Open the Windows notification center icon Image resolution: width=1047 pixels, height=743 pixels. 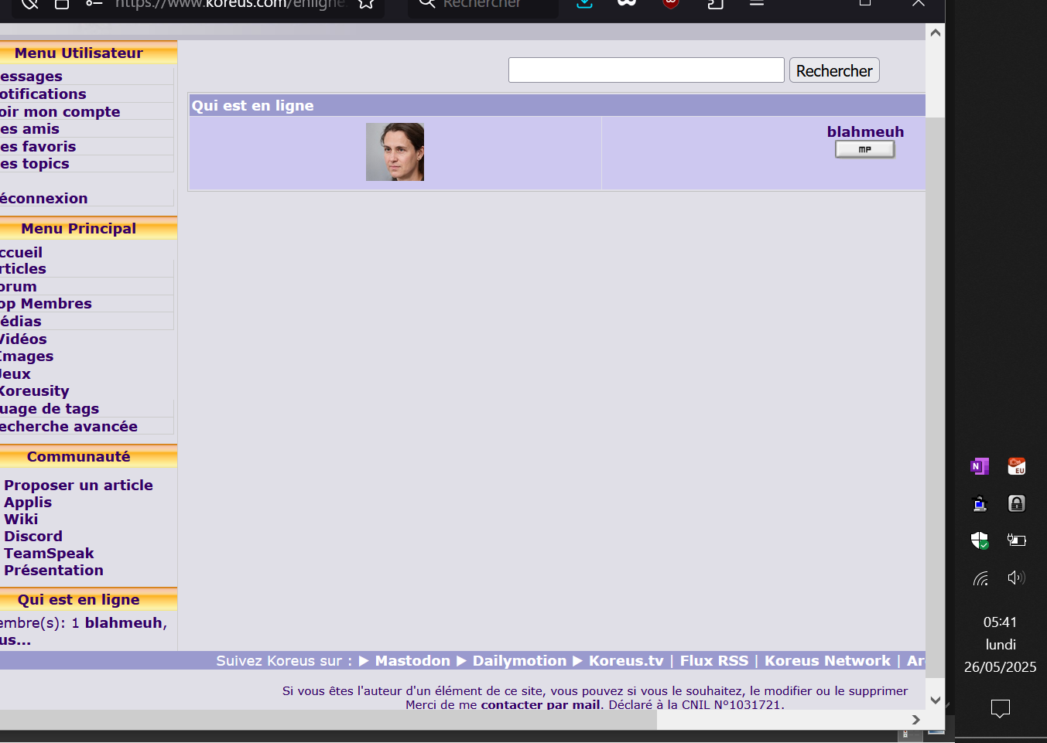[1000, 707]
